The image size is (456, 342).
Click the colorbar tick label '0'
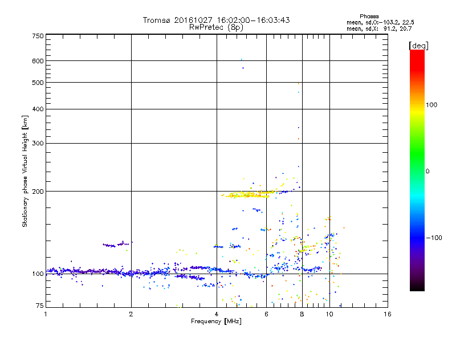[427, 172]
